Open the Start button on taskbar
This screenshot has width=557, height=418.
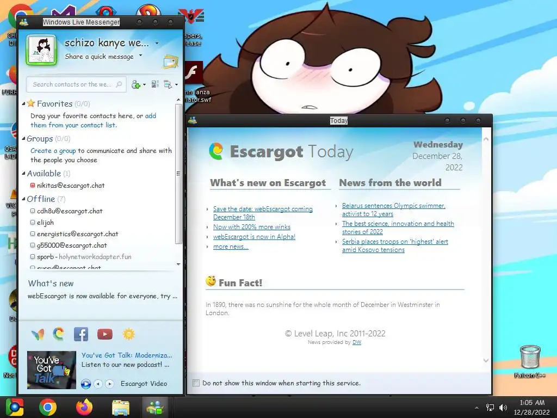pyautogui.click(x=15, y=407)
